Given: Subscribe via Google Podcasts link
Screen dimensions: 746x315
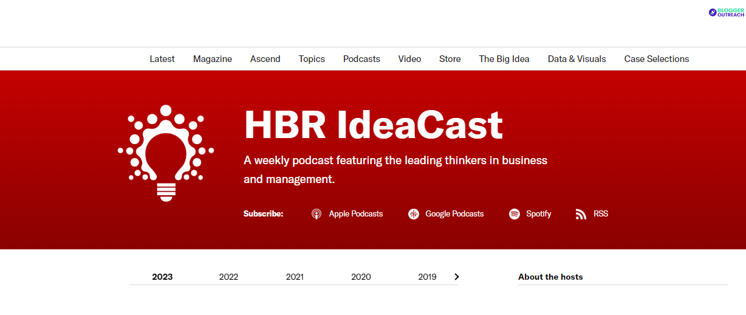Looking at the screenshot, I should click(454, 214).
